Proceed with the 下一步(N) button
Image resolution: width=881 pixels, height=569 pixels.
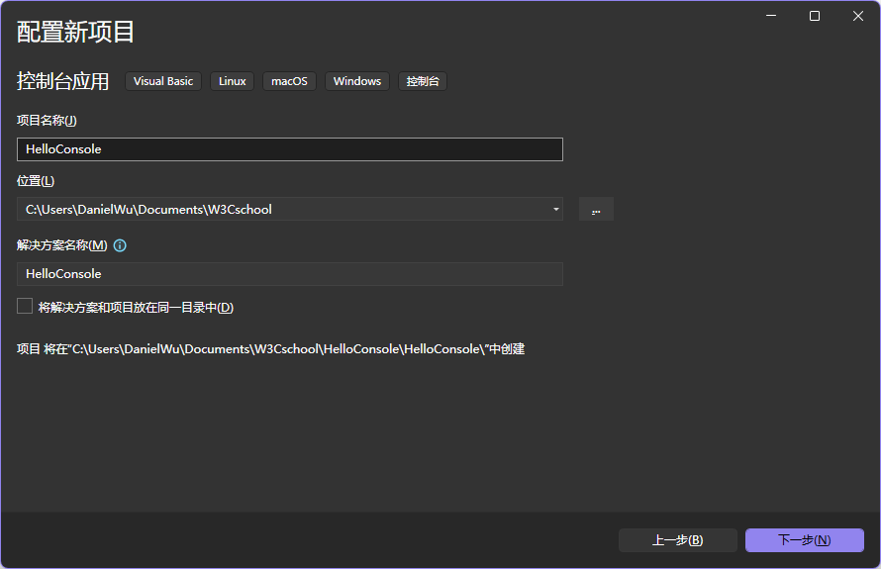(x=804, y=540)
